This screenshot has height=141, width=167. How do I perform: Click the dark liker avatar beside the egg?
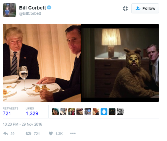pos(112,112)
